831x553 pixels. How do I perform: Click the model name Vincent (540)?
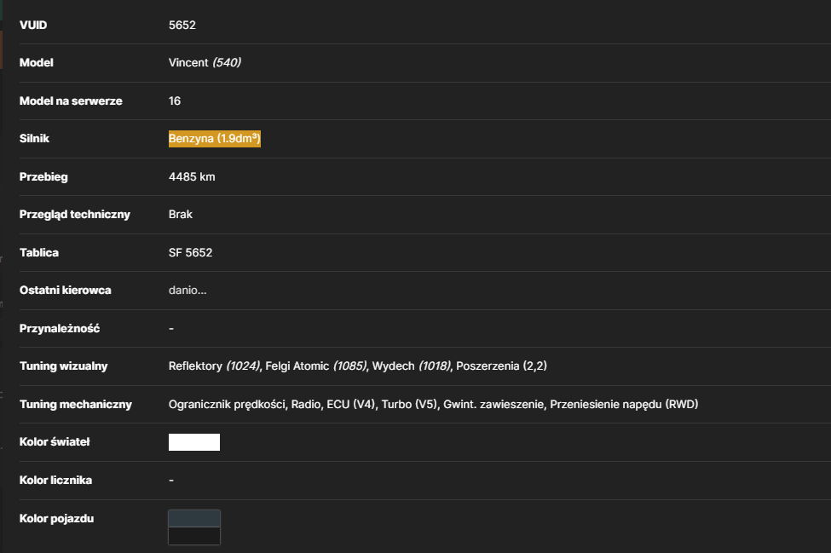[x=205, y=62]
